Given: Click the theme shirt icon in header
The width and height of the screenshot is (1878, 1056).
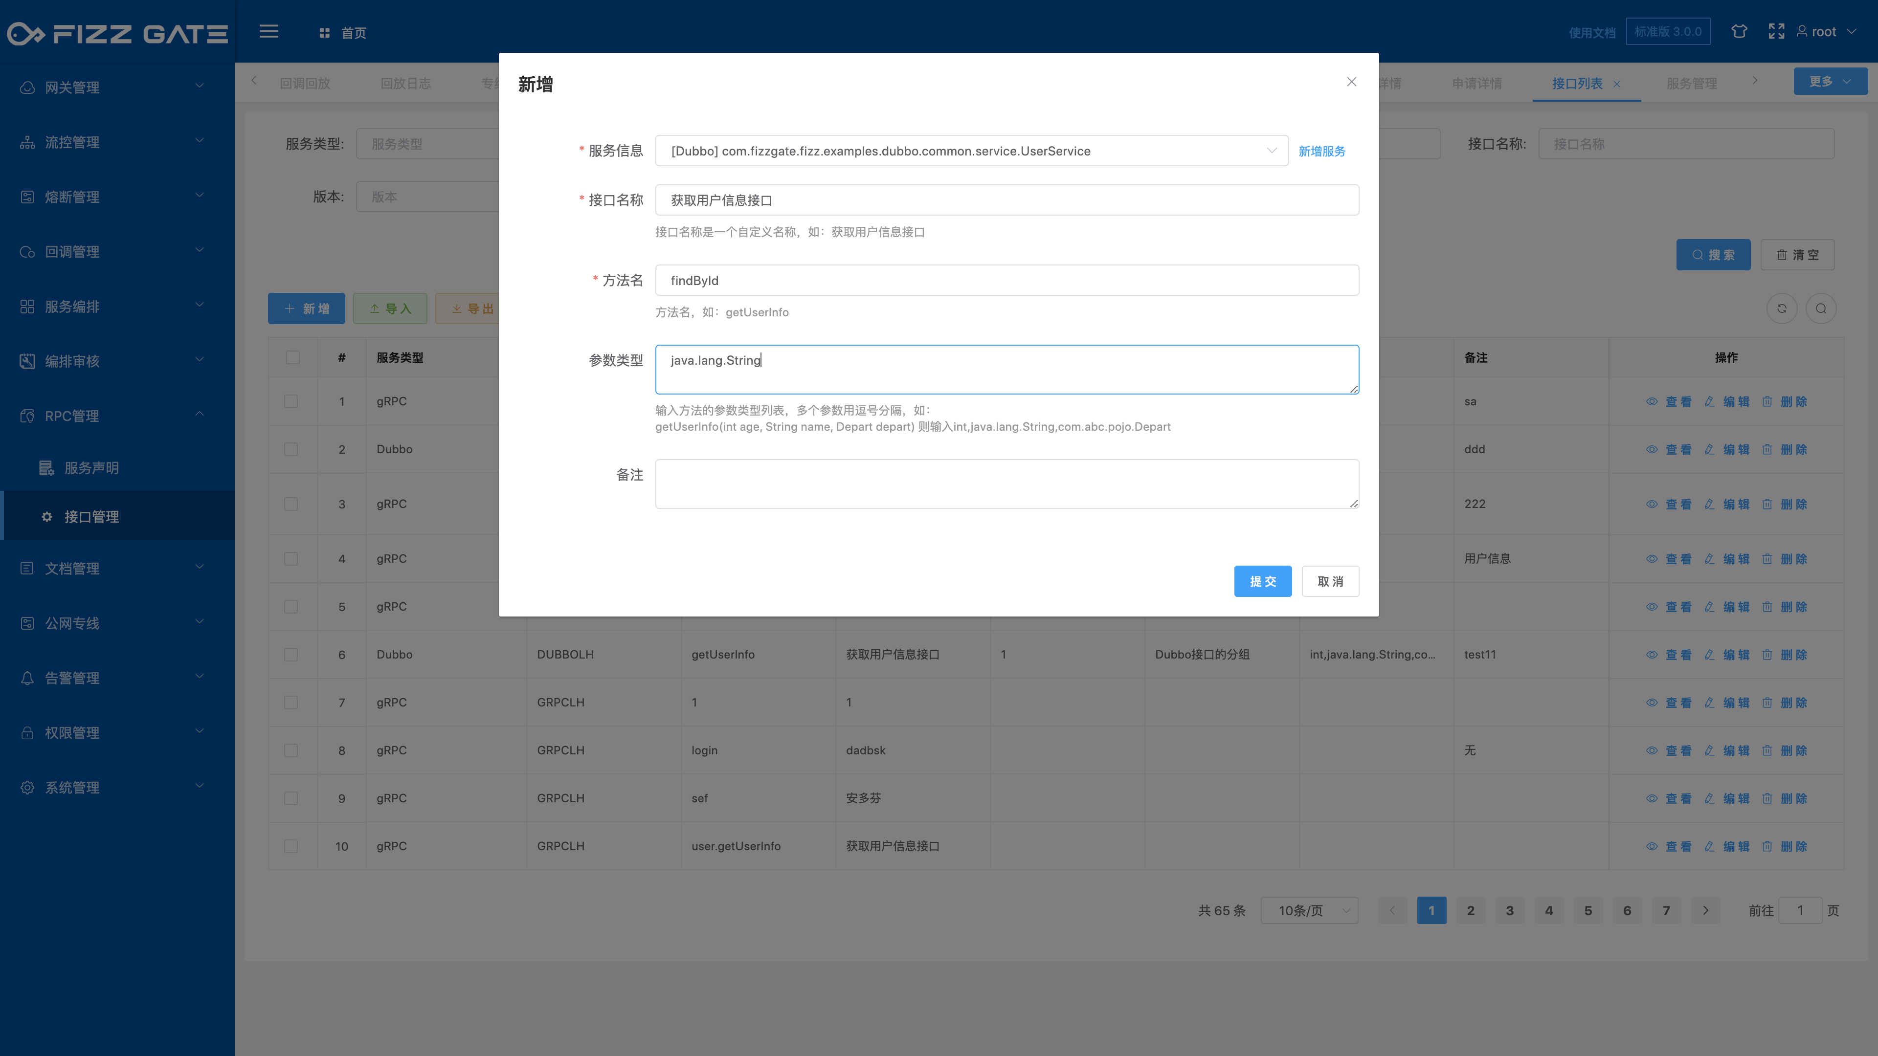Looking at the screenshot, I should click(x=1739, y=31).
